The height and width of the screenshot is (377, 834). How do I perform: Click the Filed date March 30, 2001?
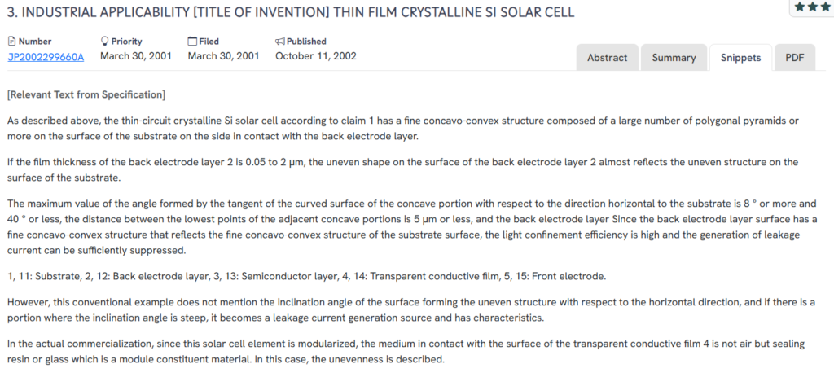coord(223,56)
